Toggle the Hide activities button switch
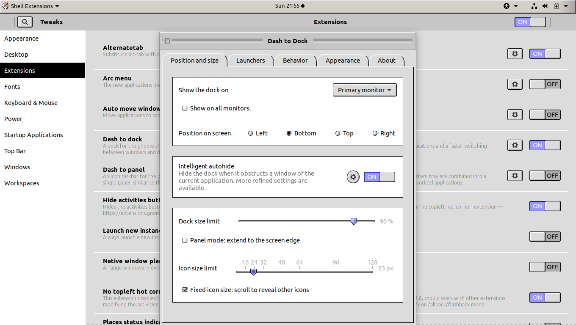The height and width of the screenshot is (325, 576). point(545,206)
